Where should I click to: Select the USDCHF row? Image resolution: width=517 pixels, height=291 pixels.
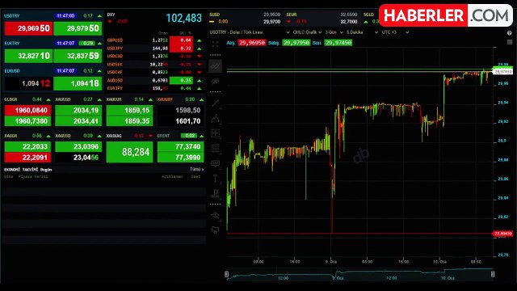pos(154,72)
